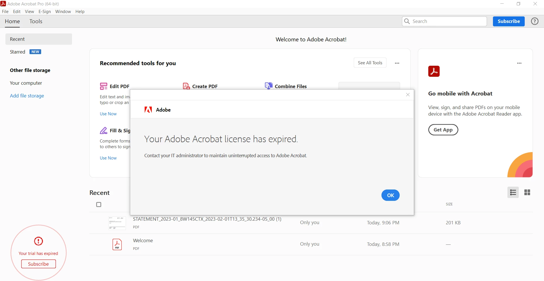Tick the select-all checkbox in Recent list
The width and height of the screenshot is (544, 281).
[99, 205]
